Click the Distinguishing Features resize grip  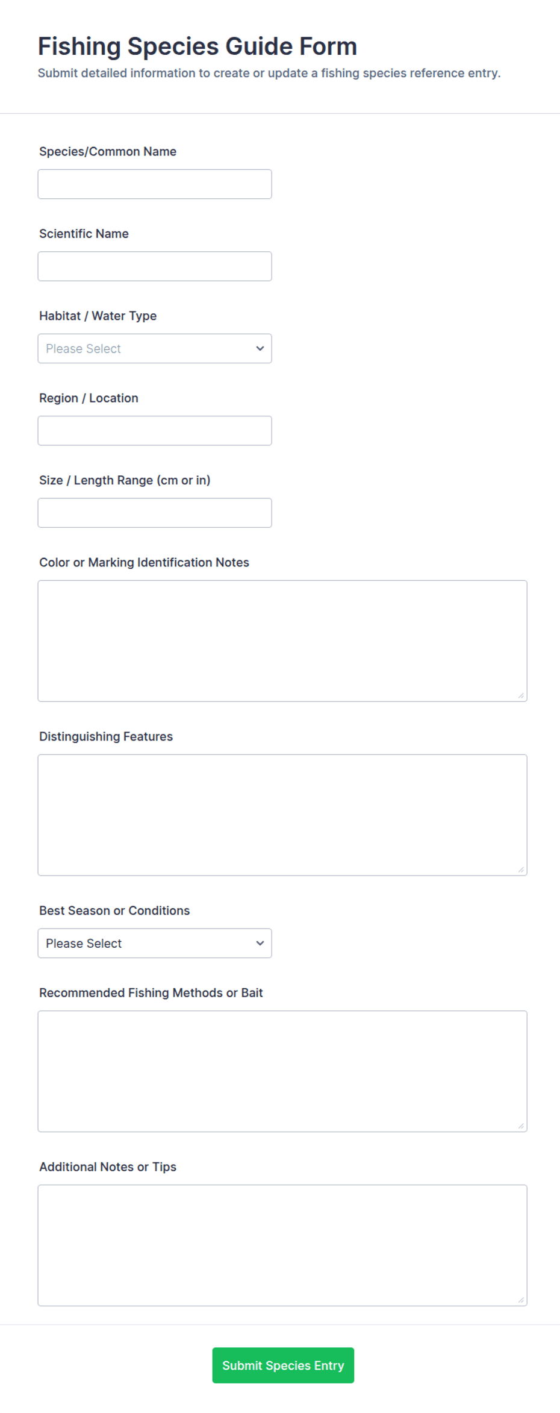click(x=521, y=869)
